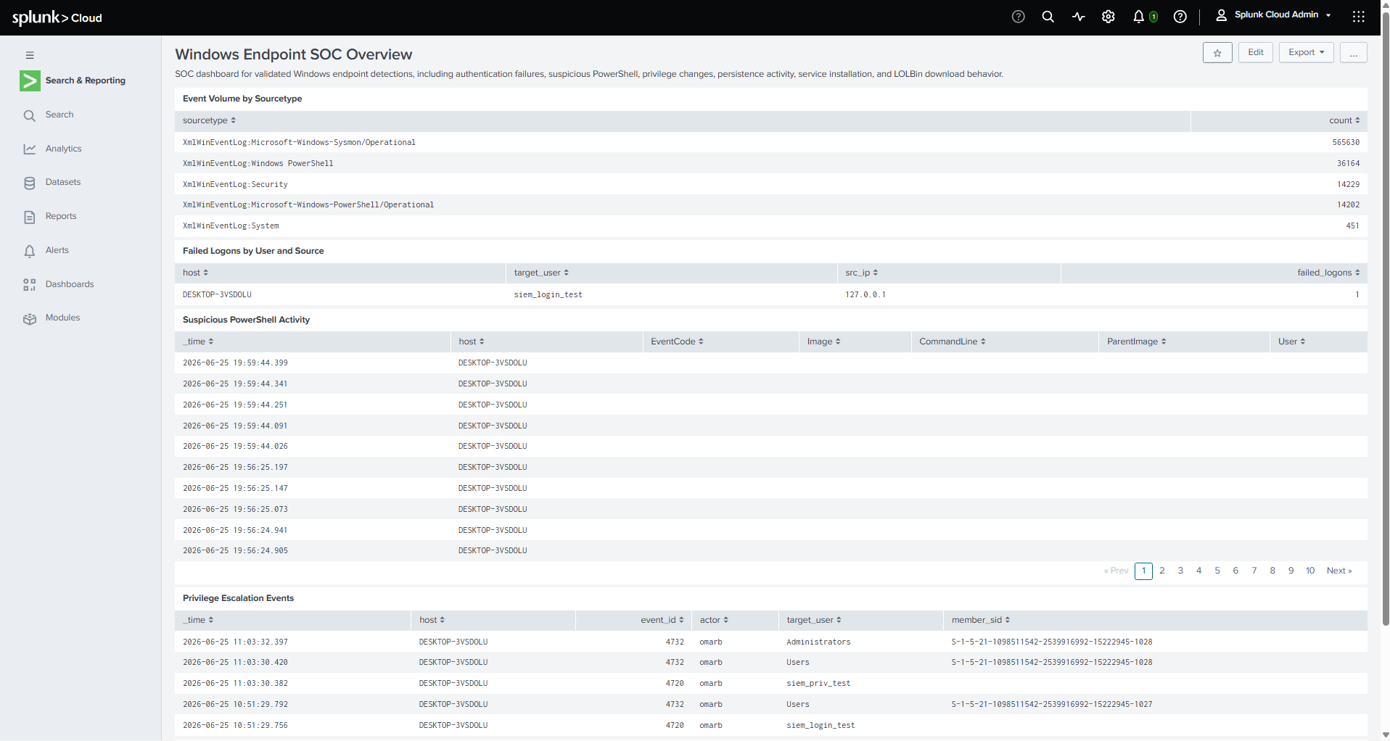Click source IP 127.0.0.1 cell

point(865,295)
